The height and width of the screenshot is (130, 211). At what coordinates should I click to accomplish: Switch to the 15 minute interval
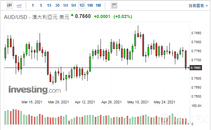tap(49, 5)
